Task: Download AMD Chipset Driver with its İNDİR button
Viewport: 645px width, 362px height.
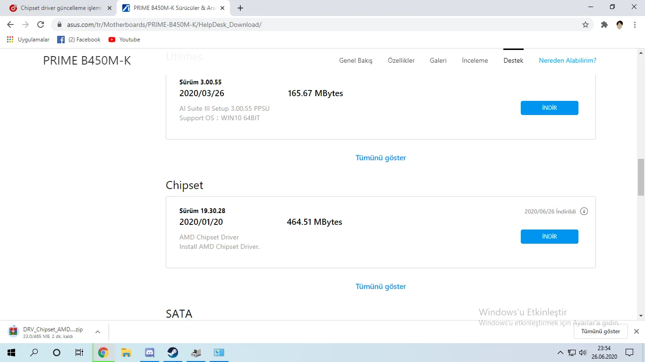Action: tap(550, 237)
